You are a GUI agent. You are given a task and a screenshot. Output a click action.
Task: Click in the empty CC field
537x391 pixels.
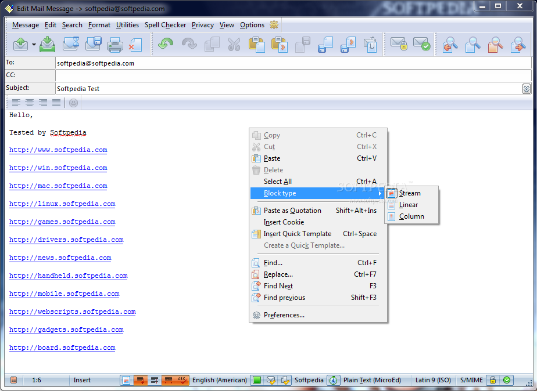point(293,75)
